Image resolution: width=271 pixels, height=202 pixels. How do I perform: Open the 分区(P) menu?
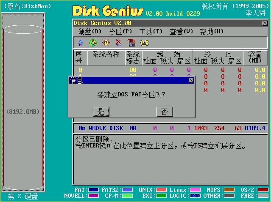120,32
